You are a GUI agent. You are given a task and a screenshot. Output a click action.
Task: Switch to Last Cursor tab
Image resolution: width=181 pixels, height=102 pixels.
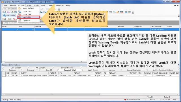pyautogui.click(x=16, y=68)
